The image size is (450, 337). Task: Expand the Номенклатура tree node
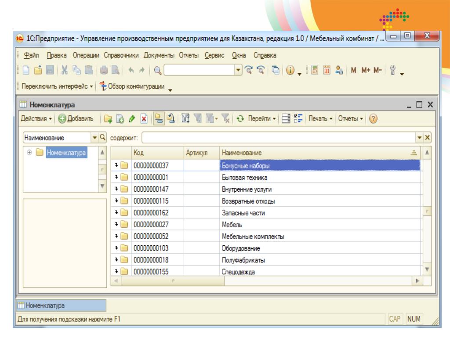coord(29,152)
